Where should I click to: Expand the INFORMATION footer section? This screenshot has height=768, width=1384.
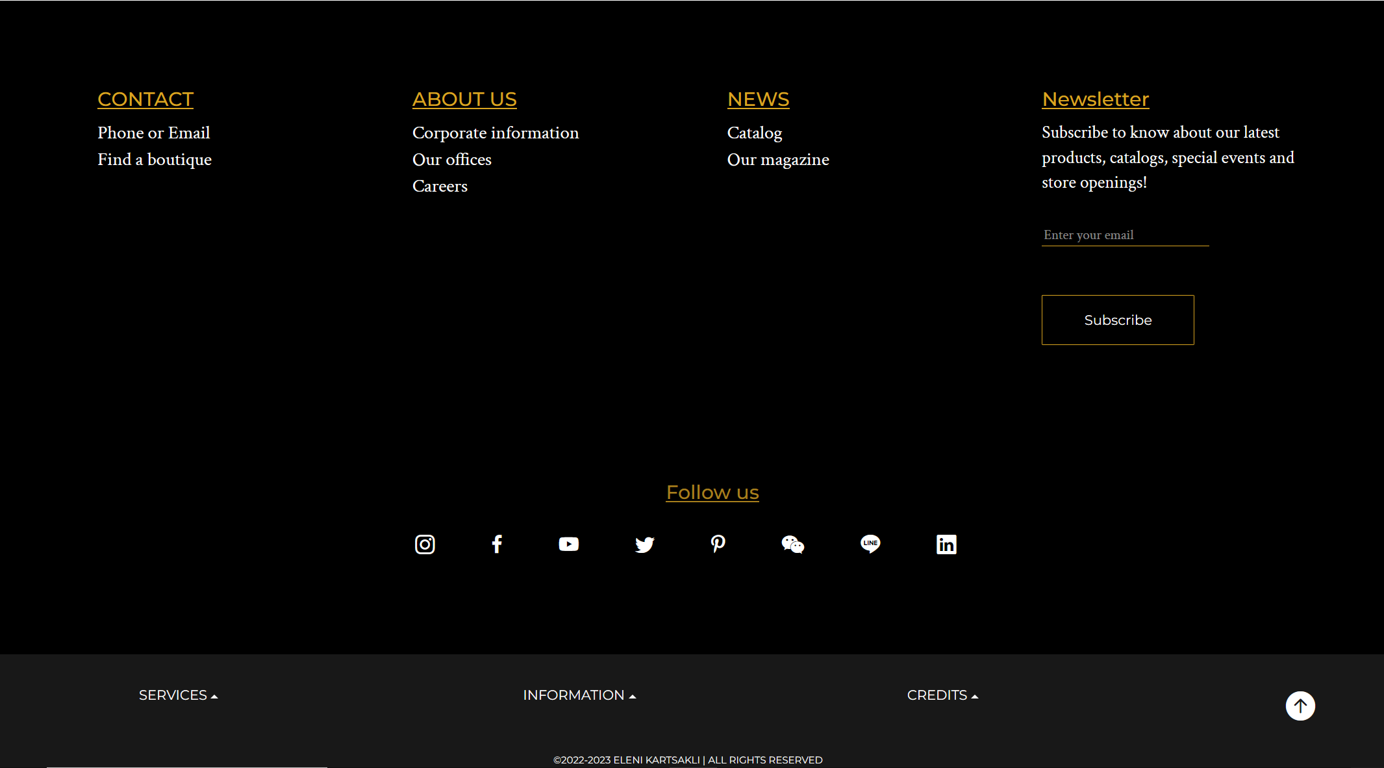[x=579, y=695]
